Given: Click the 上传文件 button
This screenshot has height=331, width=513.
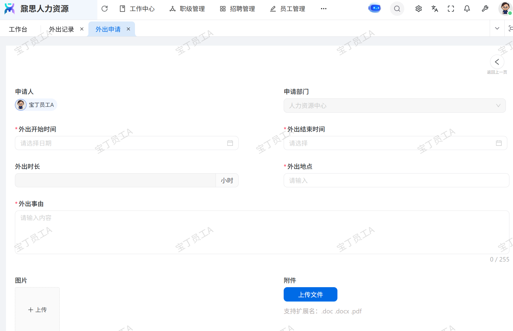Looking at the screenshot, I should coord(310,294).
